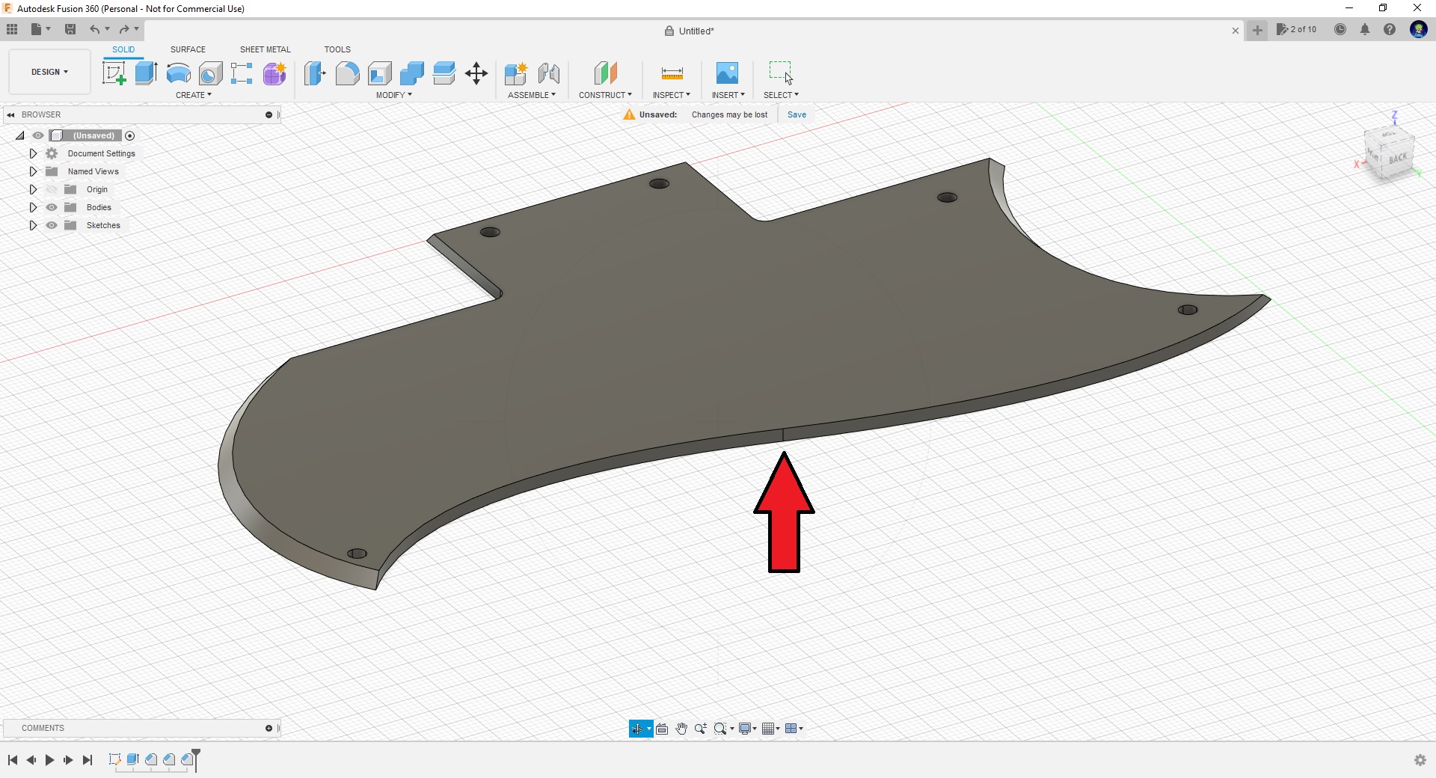Open the Offset Plane construct tool
1436x778 pixels.
pyautogui.click(x=605, y=73)
